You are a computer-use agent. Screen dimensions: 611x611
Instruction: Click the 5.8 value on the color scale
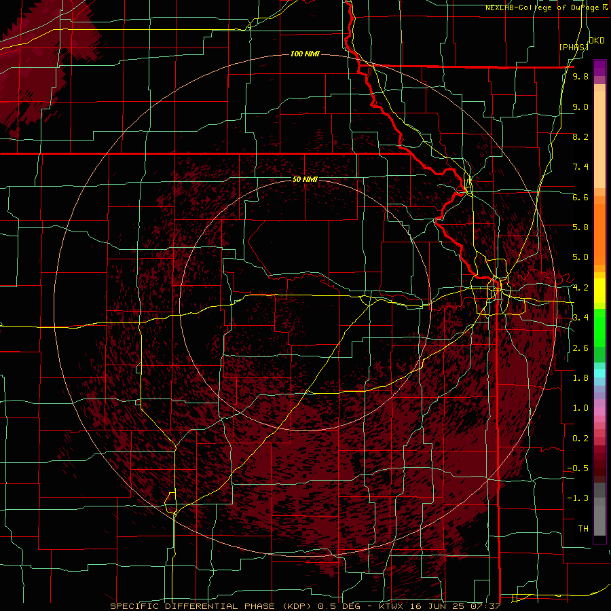[x=580, y=227]
